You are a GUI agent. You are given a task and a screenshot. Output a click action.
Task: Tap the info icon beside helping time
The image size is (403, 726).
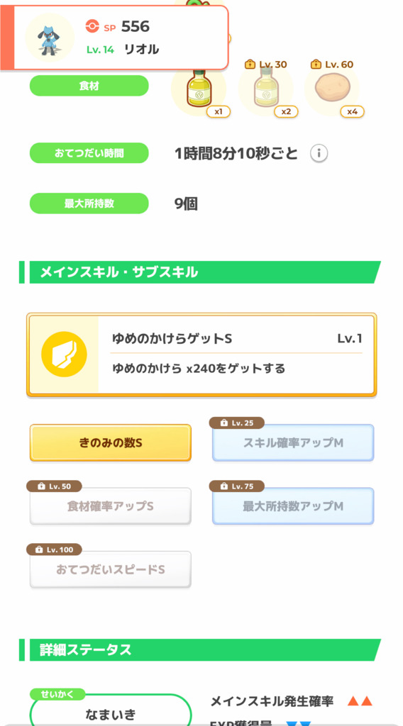point(319,153)
